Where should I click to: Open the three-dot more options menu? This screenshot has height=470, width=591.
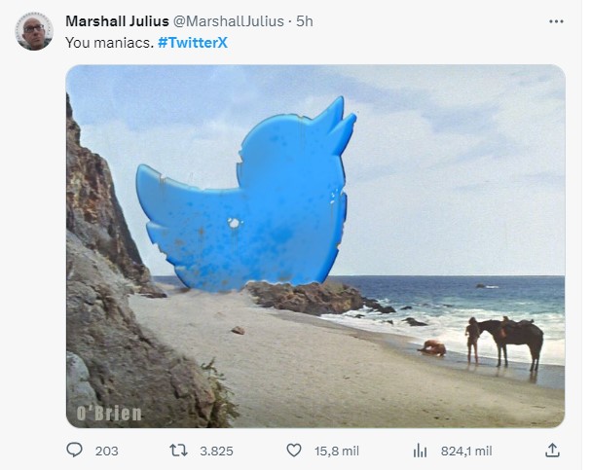(556, 21)
